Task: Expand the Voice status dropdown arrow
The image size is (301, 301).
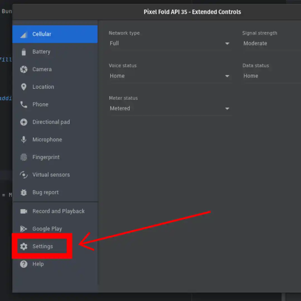Action: (227, 76)
